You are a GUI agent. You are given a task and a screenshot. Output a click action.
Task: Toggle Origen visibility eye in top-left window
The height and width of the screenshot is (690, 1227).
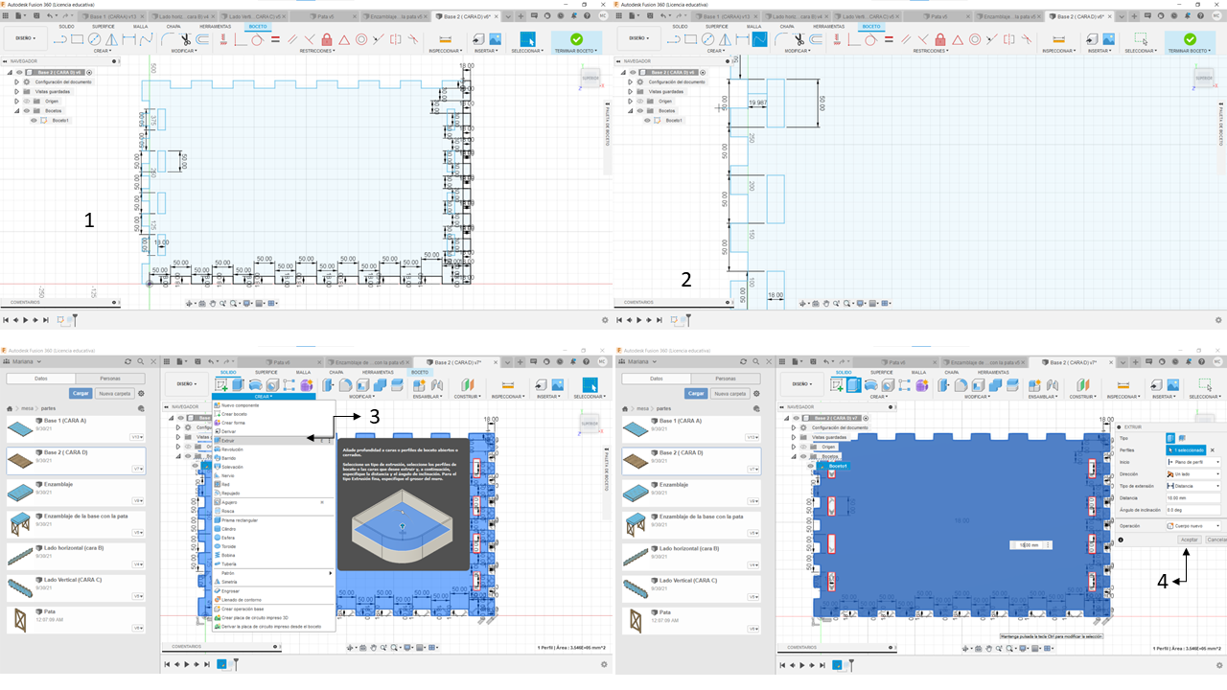(x=27, y=101)
